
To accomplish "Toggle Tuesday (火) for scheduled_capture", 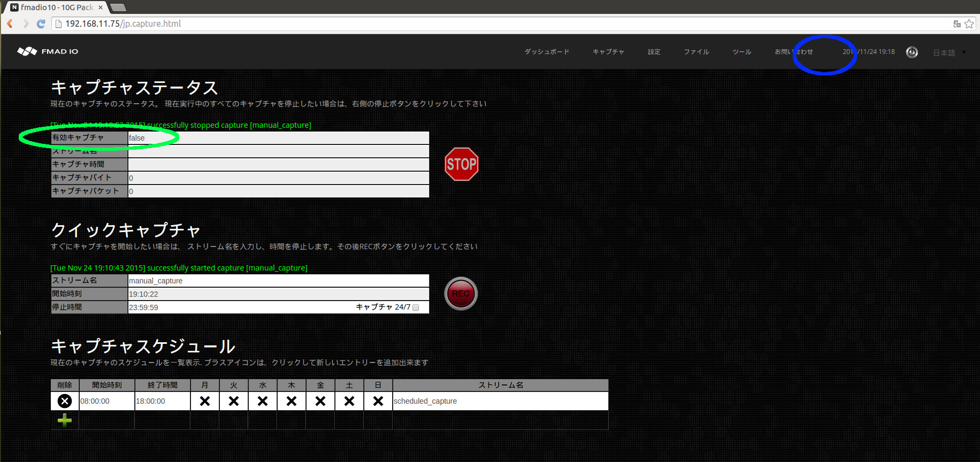I will 234,401.
